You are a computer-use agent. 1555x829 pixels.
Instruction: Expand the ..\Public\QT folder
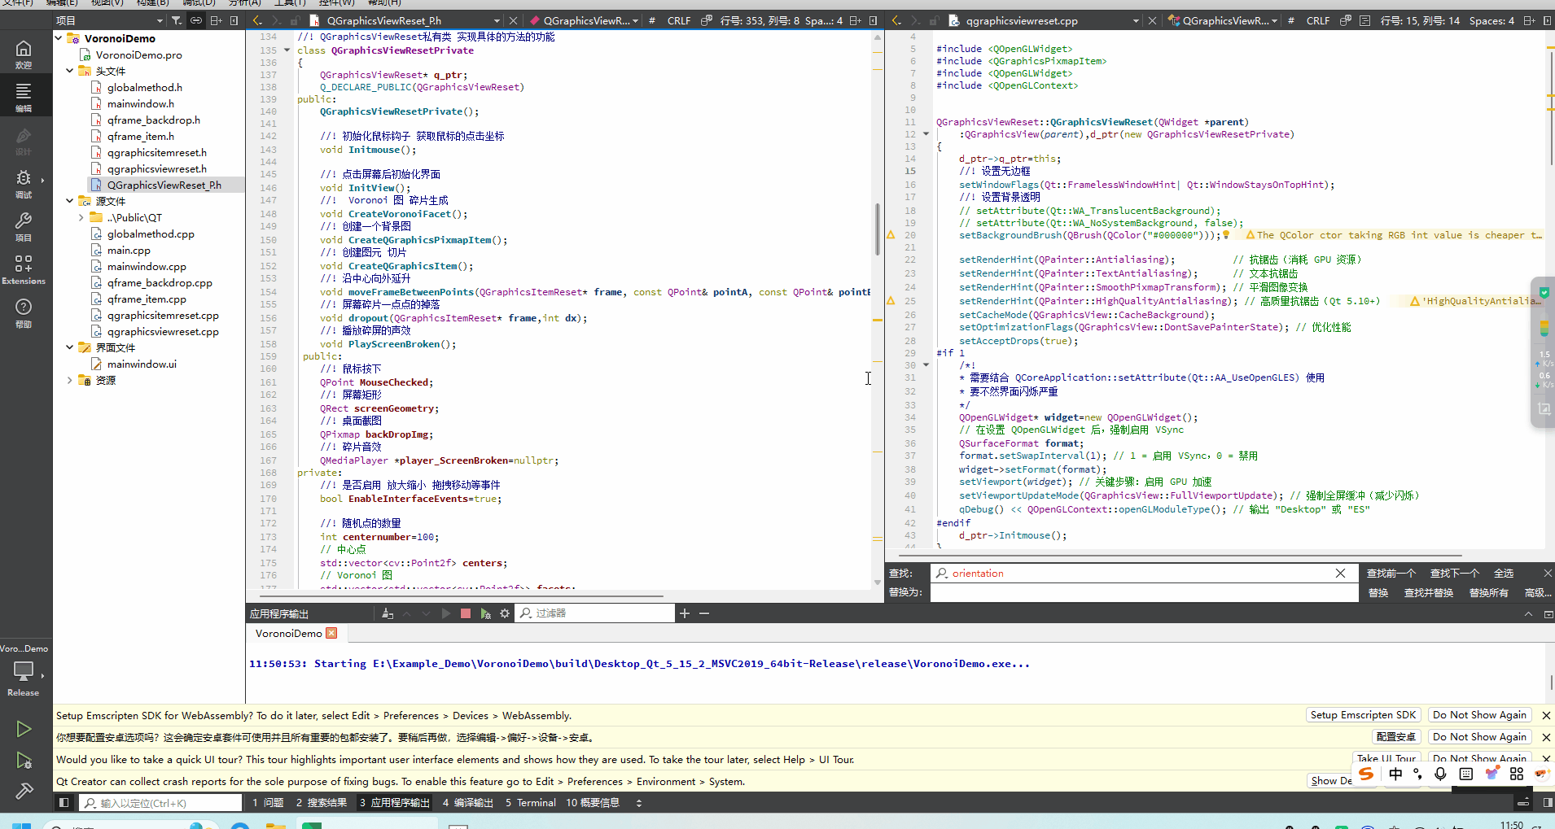[x=81, y=217]
